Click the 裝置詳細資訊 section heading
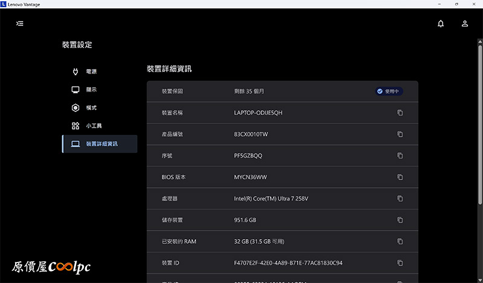Screen dimensions: 483x283 [x=170, y=69]
